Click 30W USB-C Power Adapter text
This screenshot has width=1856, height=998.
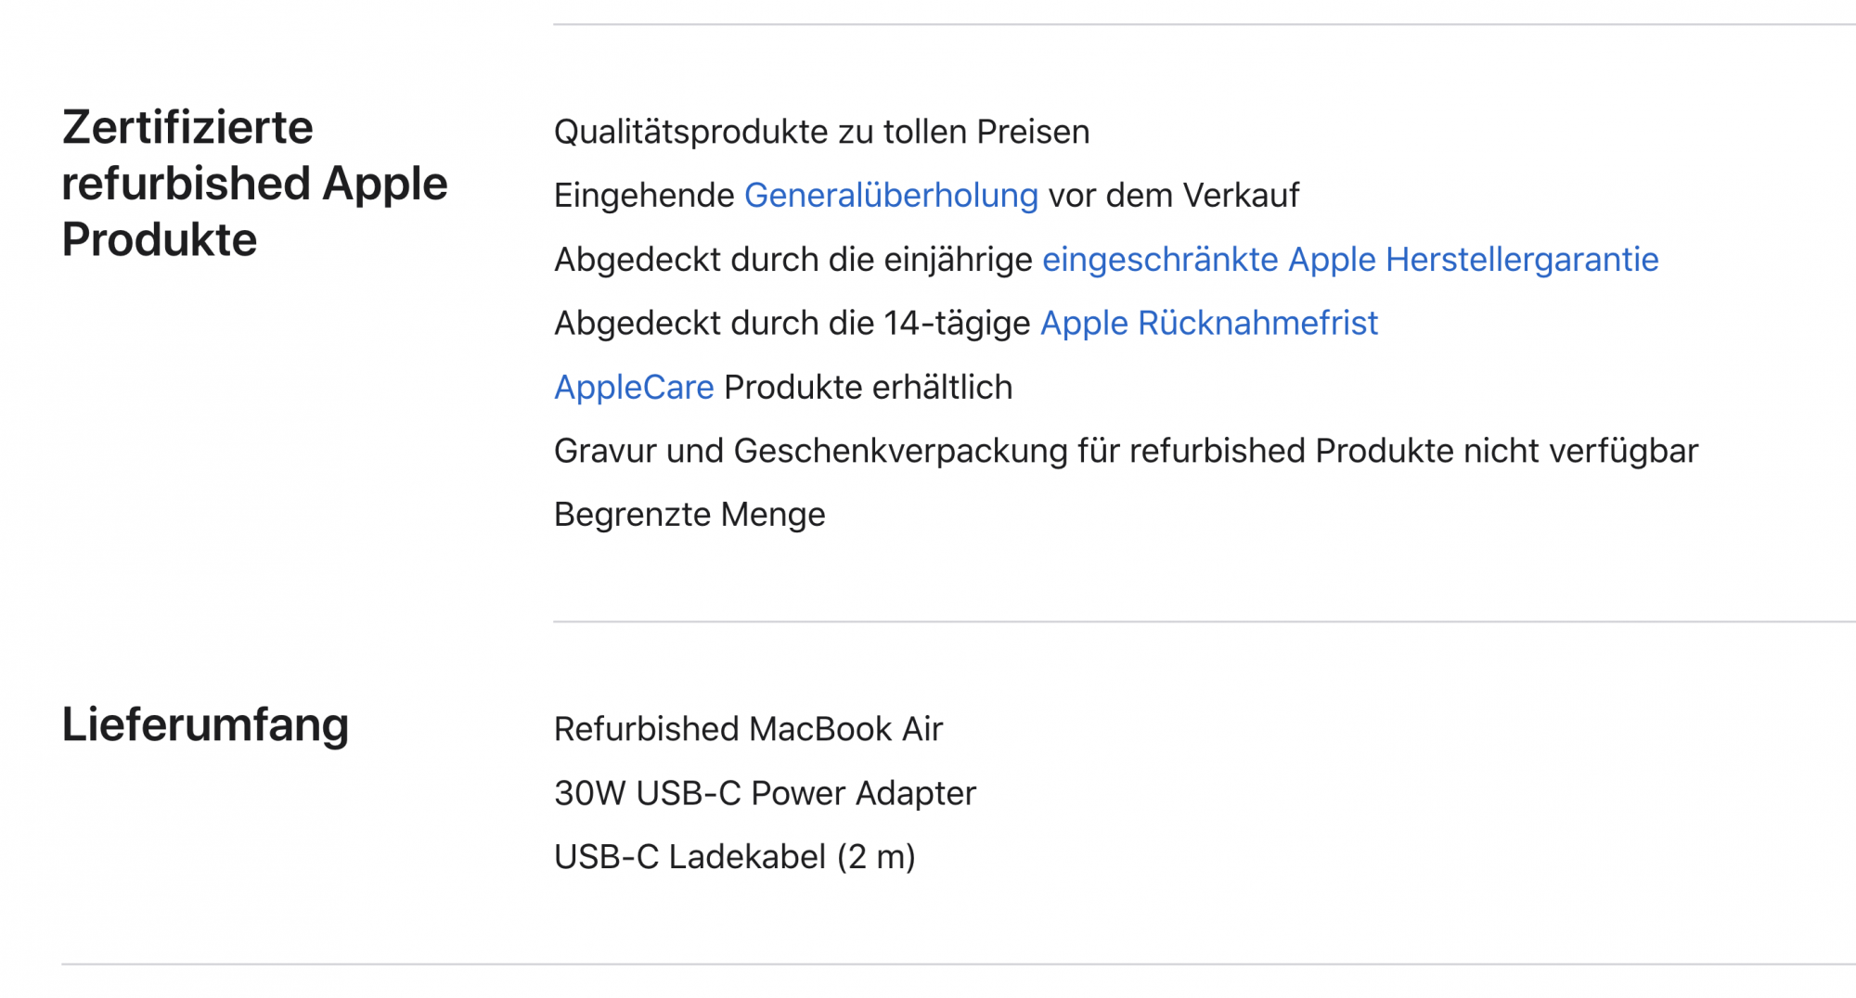[x=765, y=794]
